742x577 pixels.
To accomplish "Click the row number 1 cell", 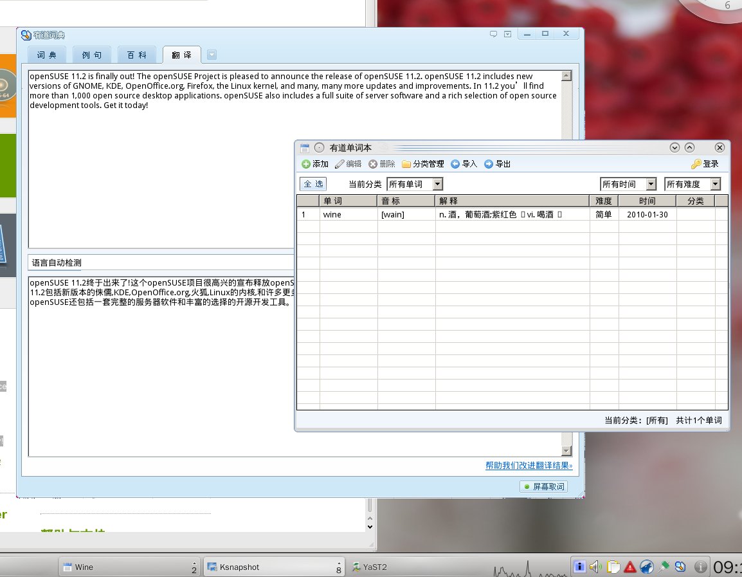I will click(308, 214).
